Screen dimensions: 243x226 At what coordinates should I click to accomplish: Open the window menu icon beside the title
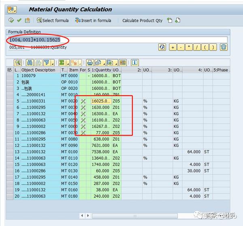pos(12,10)
